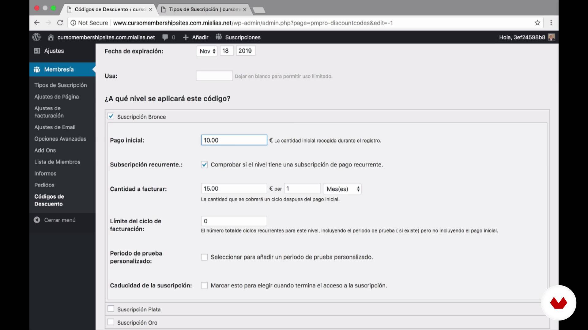The width and height of the screenshot is (588, 330).
Task: Check the Suscripción Plata checkbox
Action: (111, 309)
